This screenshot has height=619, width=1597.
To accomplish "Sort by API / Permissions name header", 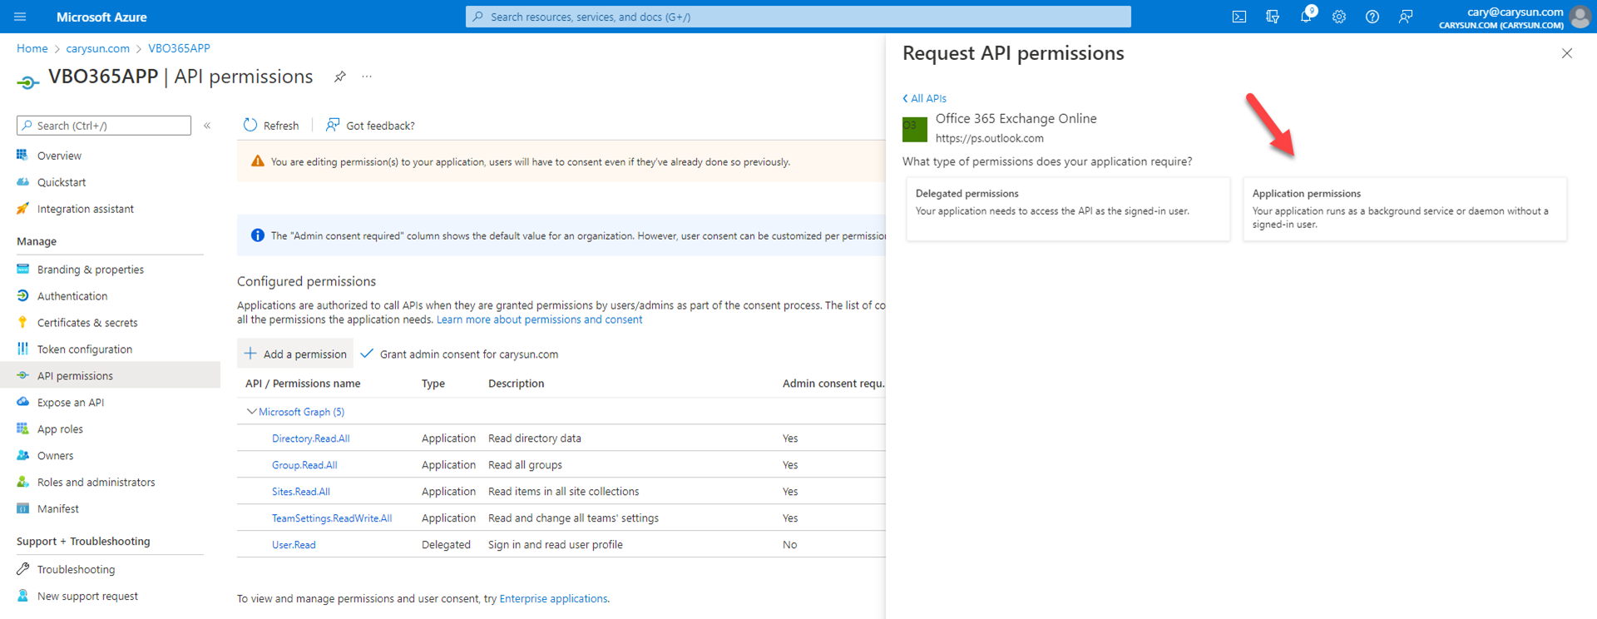I will [303, 384].
